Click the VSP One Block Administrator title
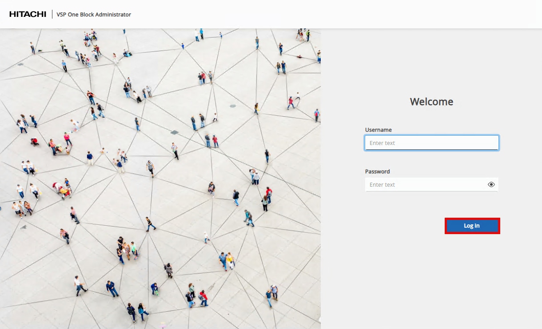The height and width of the screenshot is (329, 542). click(x=93, y=14)
